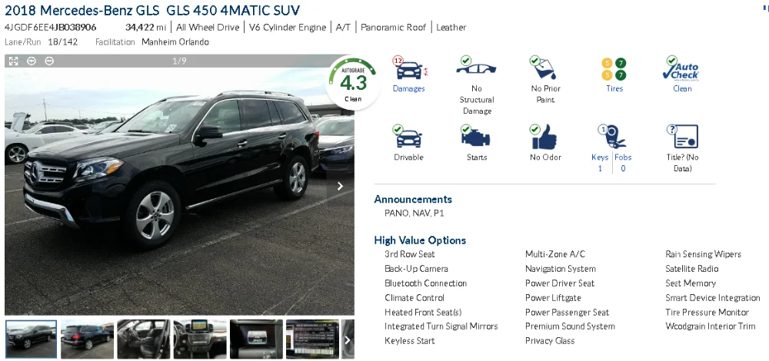Open the window sticker label thumbnail
769x361 pixels.
[312, 339]
